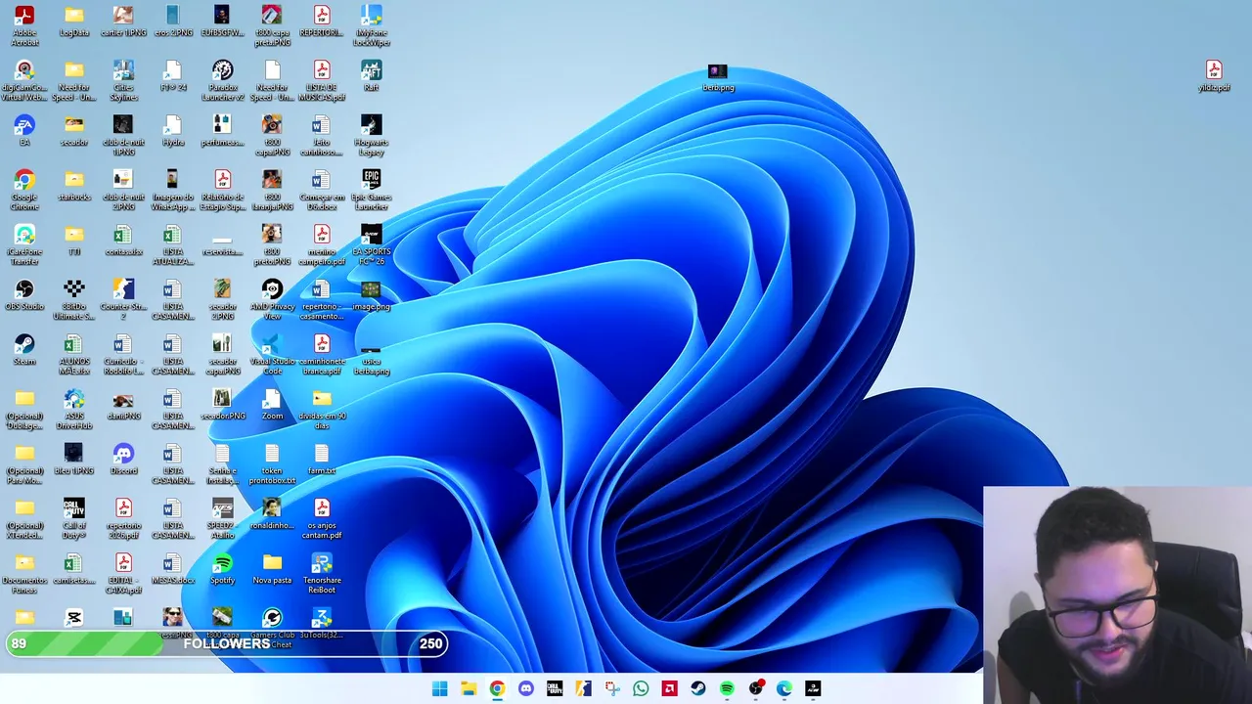Open the dani.PNG image file
1252x704 pixels.
123,405
